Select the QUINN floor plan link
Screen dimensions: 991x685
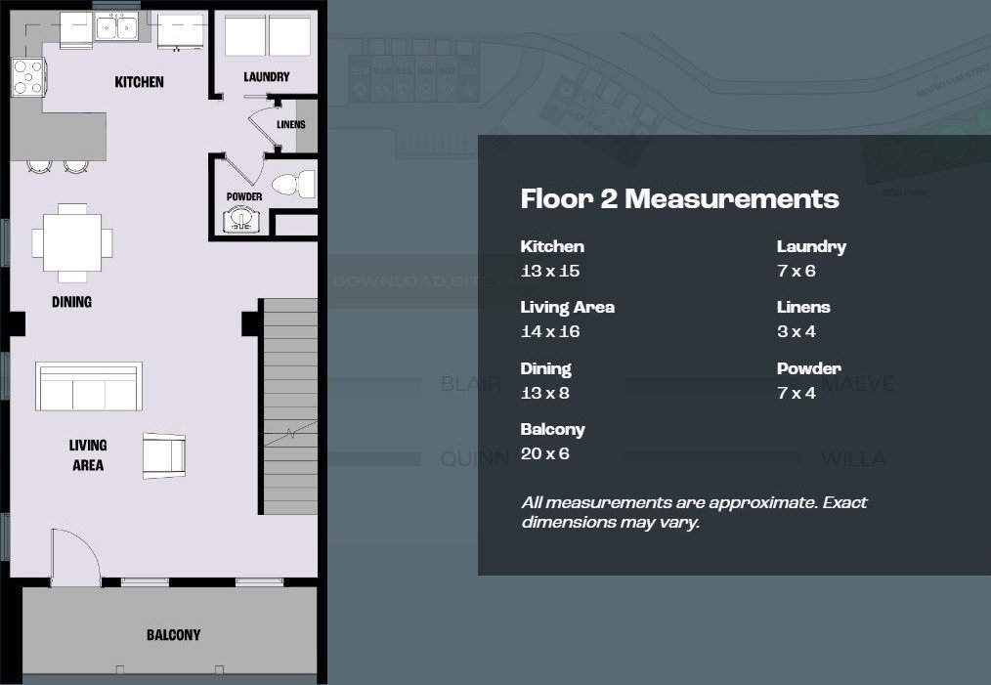point(475,458)
